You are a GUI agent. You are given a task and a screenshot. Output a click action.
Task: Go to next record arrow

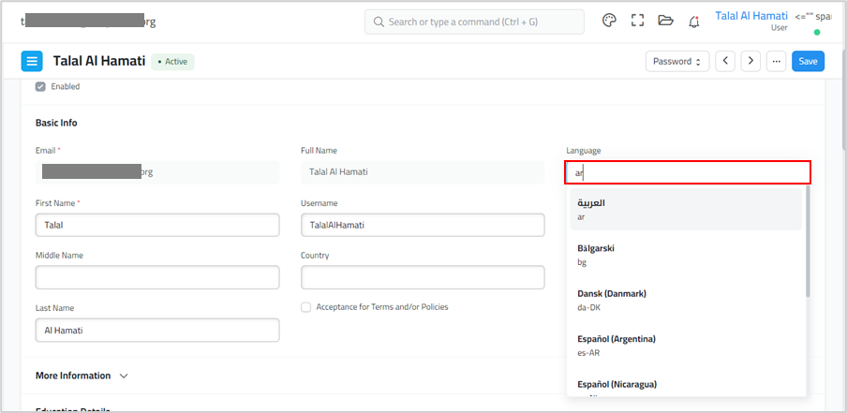pyautogui.click(x=750, y=61)
